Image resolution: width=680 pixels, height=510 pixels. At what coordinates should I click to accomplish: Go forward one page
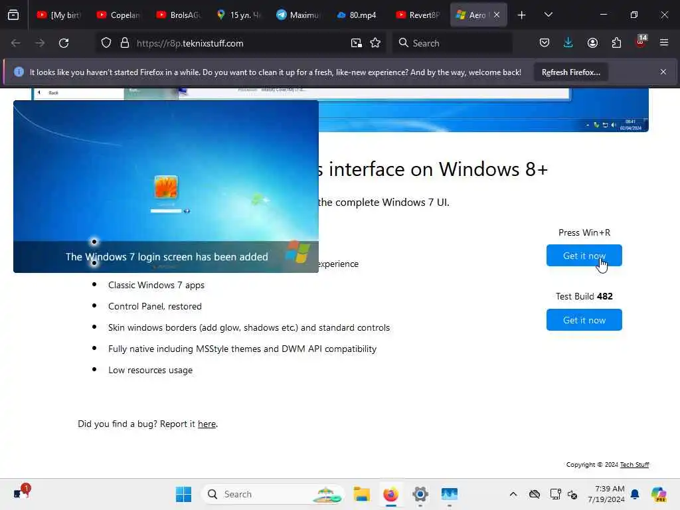[40, 43]
